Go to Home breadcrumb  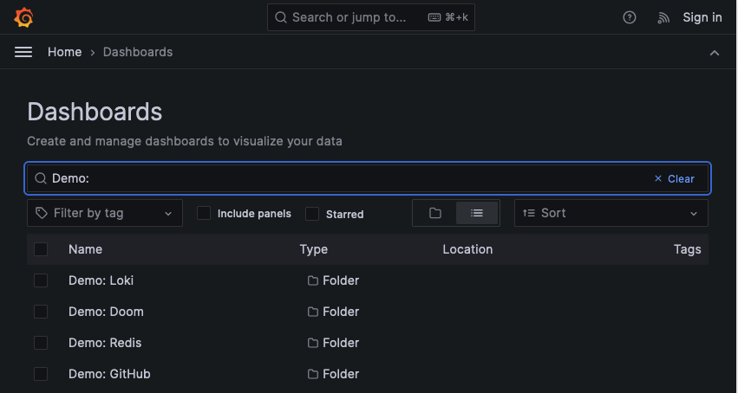[x=64, y=52]
